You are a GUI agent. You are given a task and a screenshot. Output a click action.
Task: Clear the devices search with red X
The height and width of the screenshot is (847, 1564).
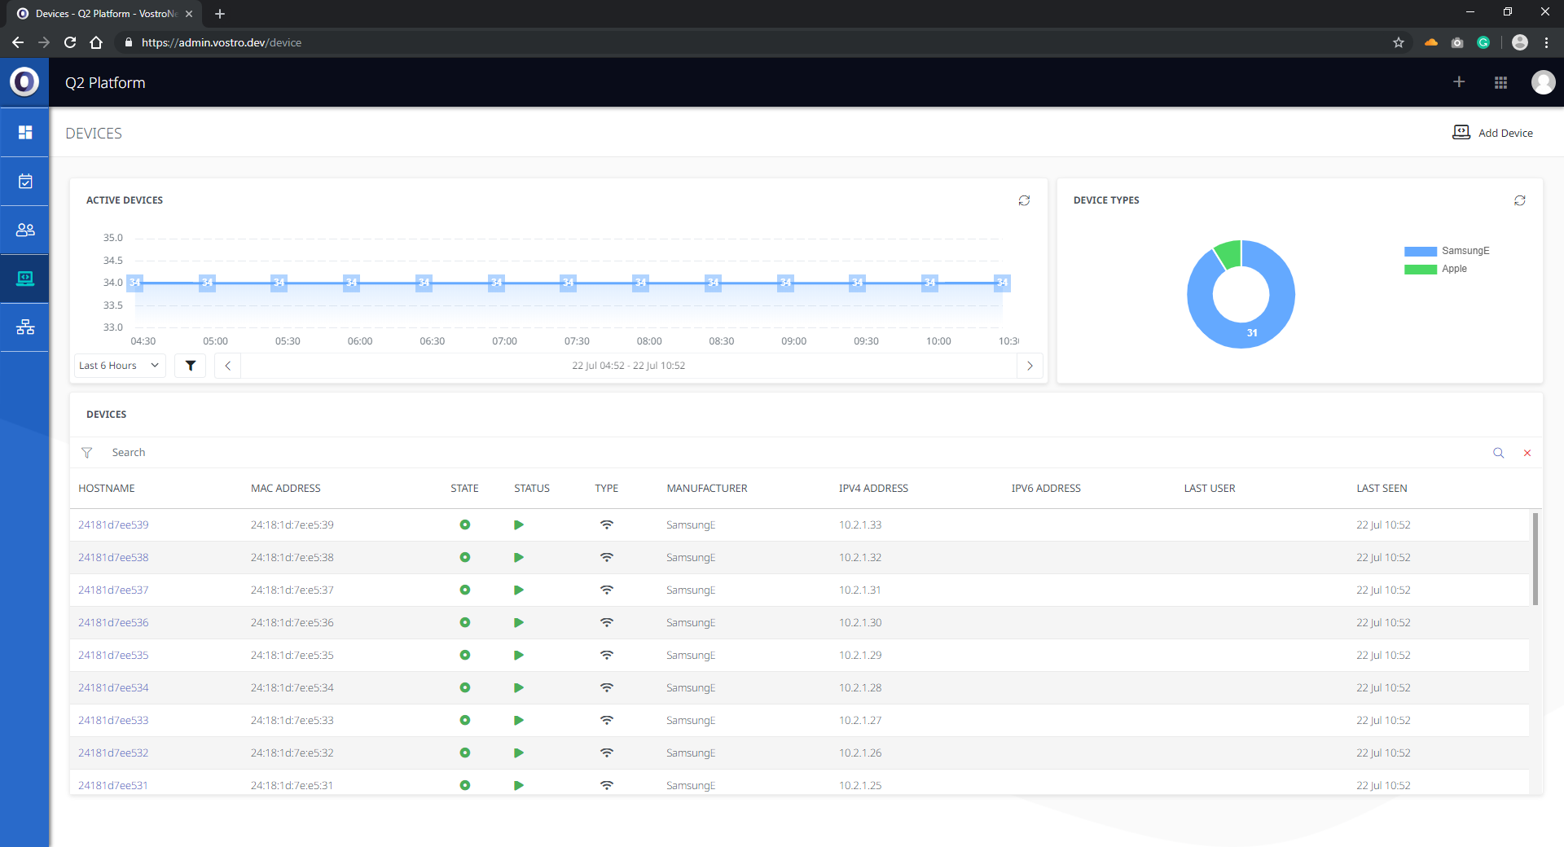(1527, 453)
